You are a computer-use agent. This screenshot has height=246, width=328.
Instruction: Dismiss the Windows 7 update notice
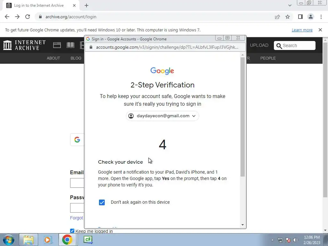[x=320, y=30]
